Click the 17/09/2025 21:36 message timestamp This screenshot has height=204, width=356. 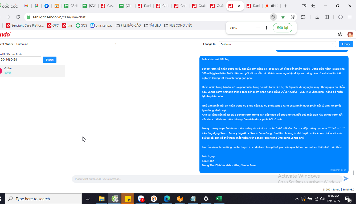338,170
